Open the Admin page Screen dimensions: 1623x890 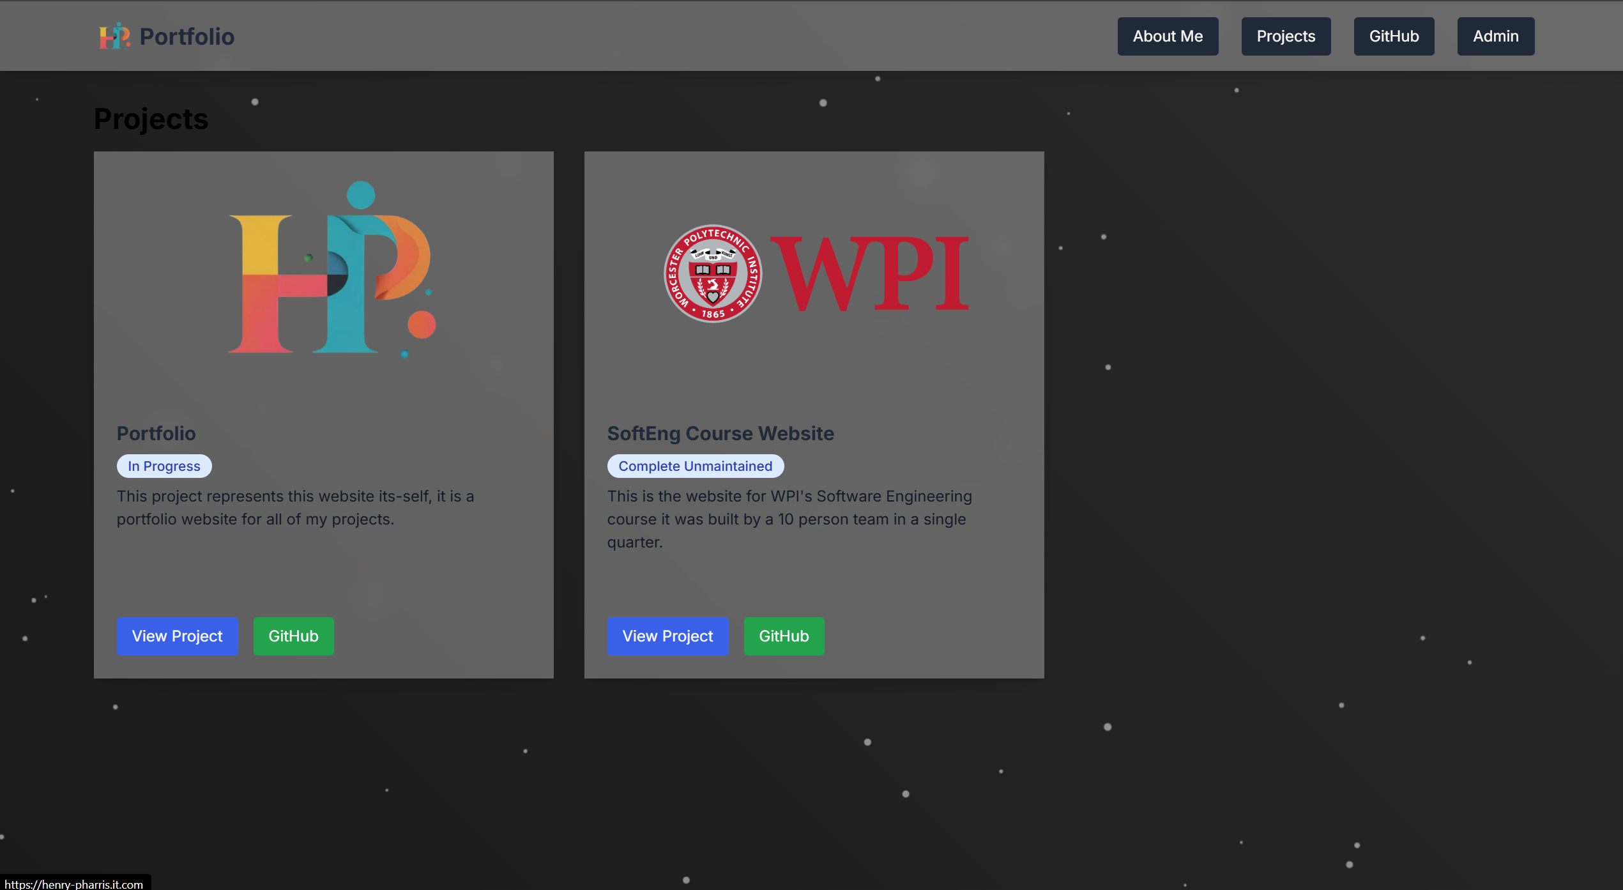[1495, 36]
